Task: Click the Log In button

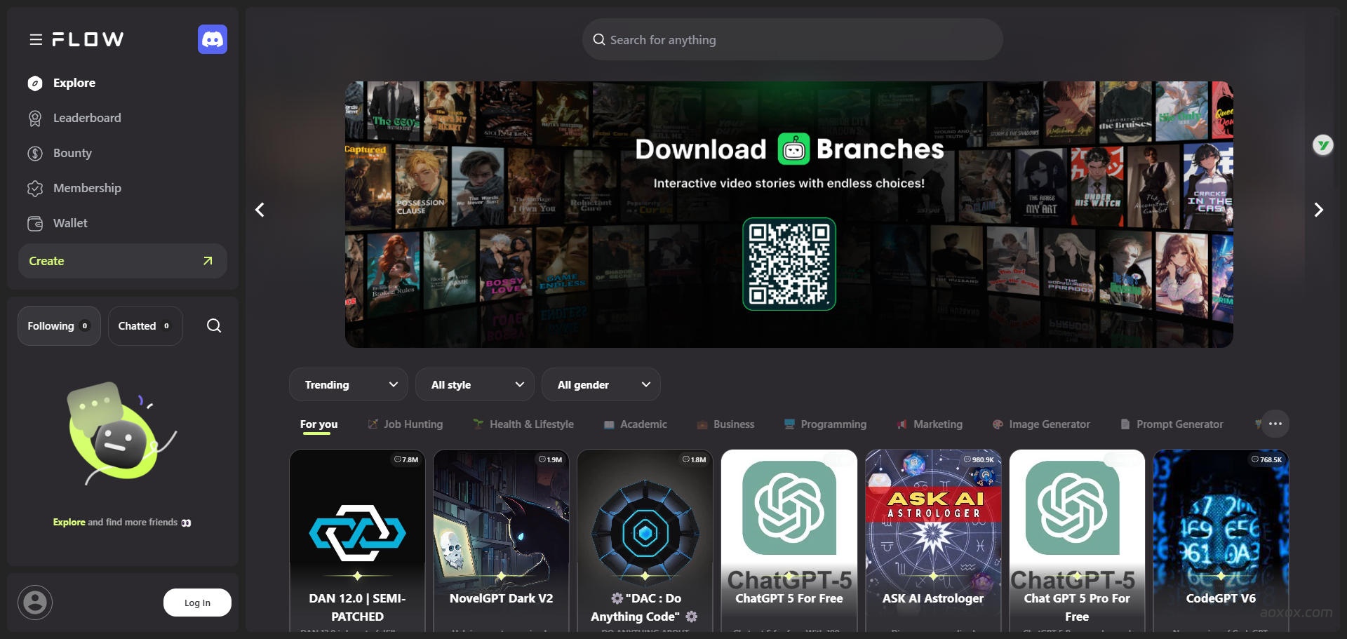Action: pyautogui.click(x=197, y=603)
